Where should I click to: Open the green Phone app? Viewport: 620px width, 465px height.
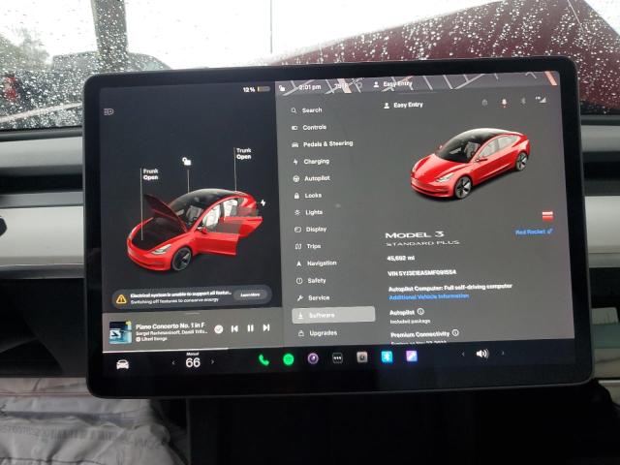tap(263, 360)
